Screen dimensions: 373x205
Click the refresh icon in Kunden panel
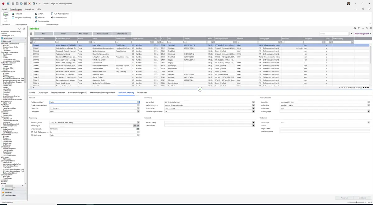pos(355,28)
